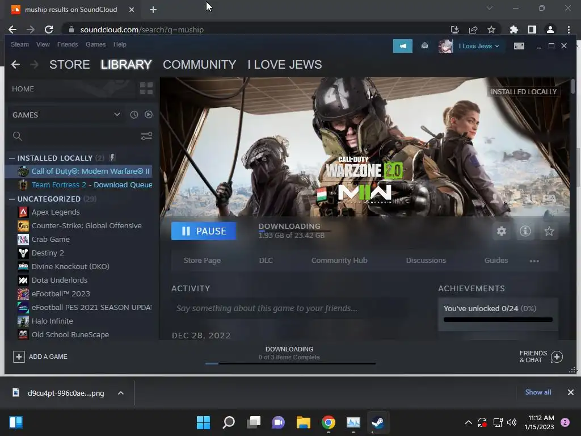Open Chrome extensions puzzle icon
The width and height of the screenshot is (581, 436).
[514, 30]
